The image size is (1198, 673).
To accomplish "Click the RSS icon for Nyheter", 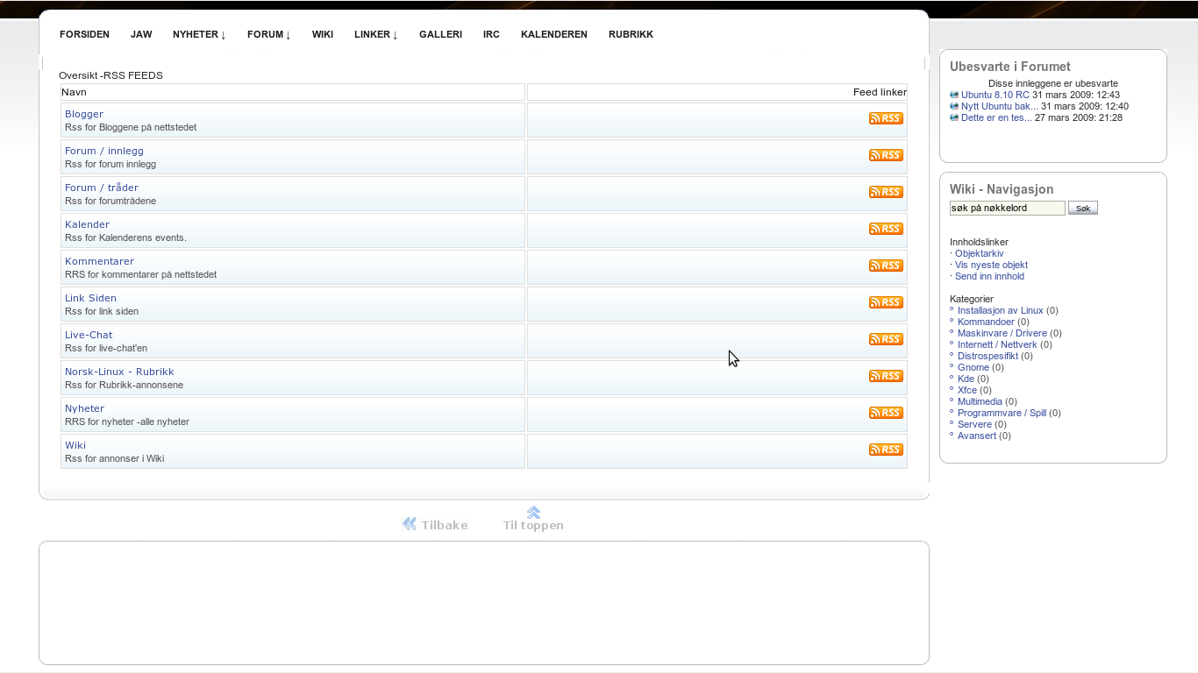I will (x=886, y=413).
